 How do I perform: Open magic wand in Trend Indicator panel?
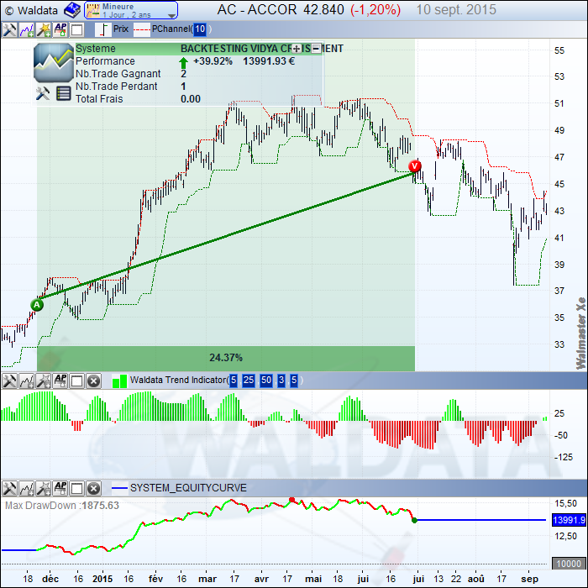click(x=44, y=381)
